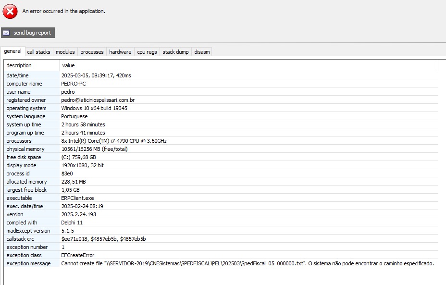Select the registered owner email row

tap(98, 100)
